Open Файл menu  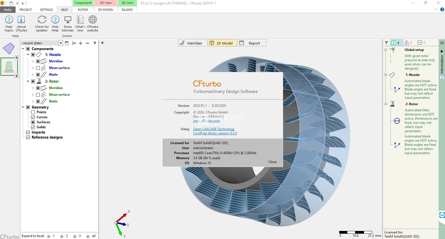pyautogui.click(x=8, y=10)
